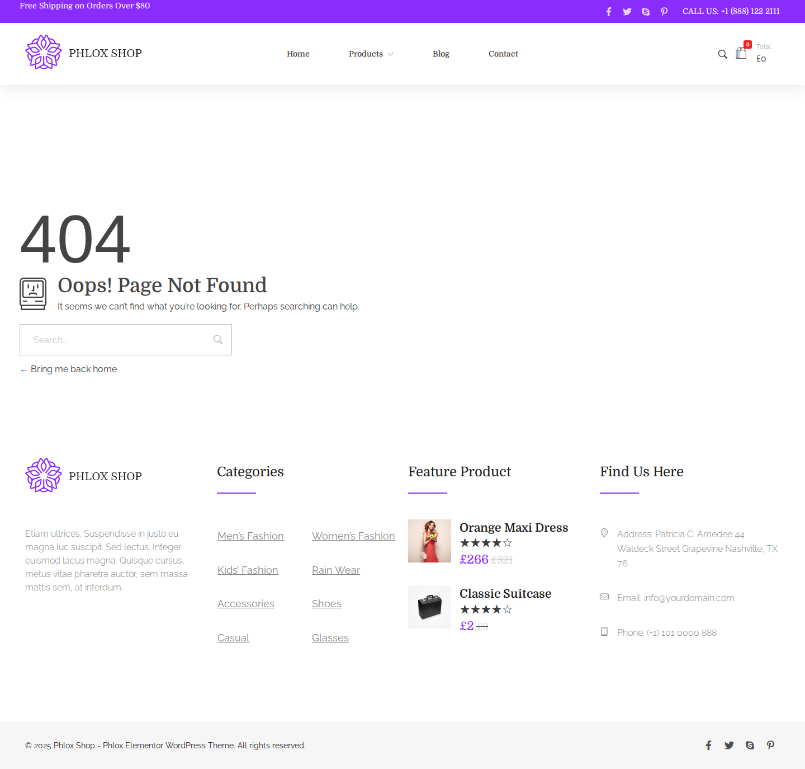The width and height of the screenshot is (805, 769).
Task: Open the Orange Maxi Dress thumbnail
Action: [x=429, y=541]
